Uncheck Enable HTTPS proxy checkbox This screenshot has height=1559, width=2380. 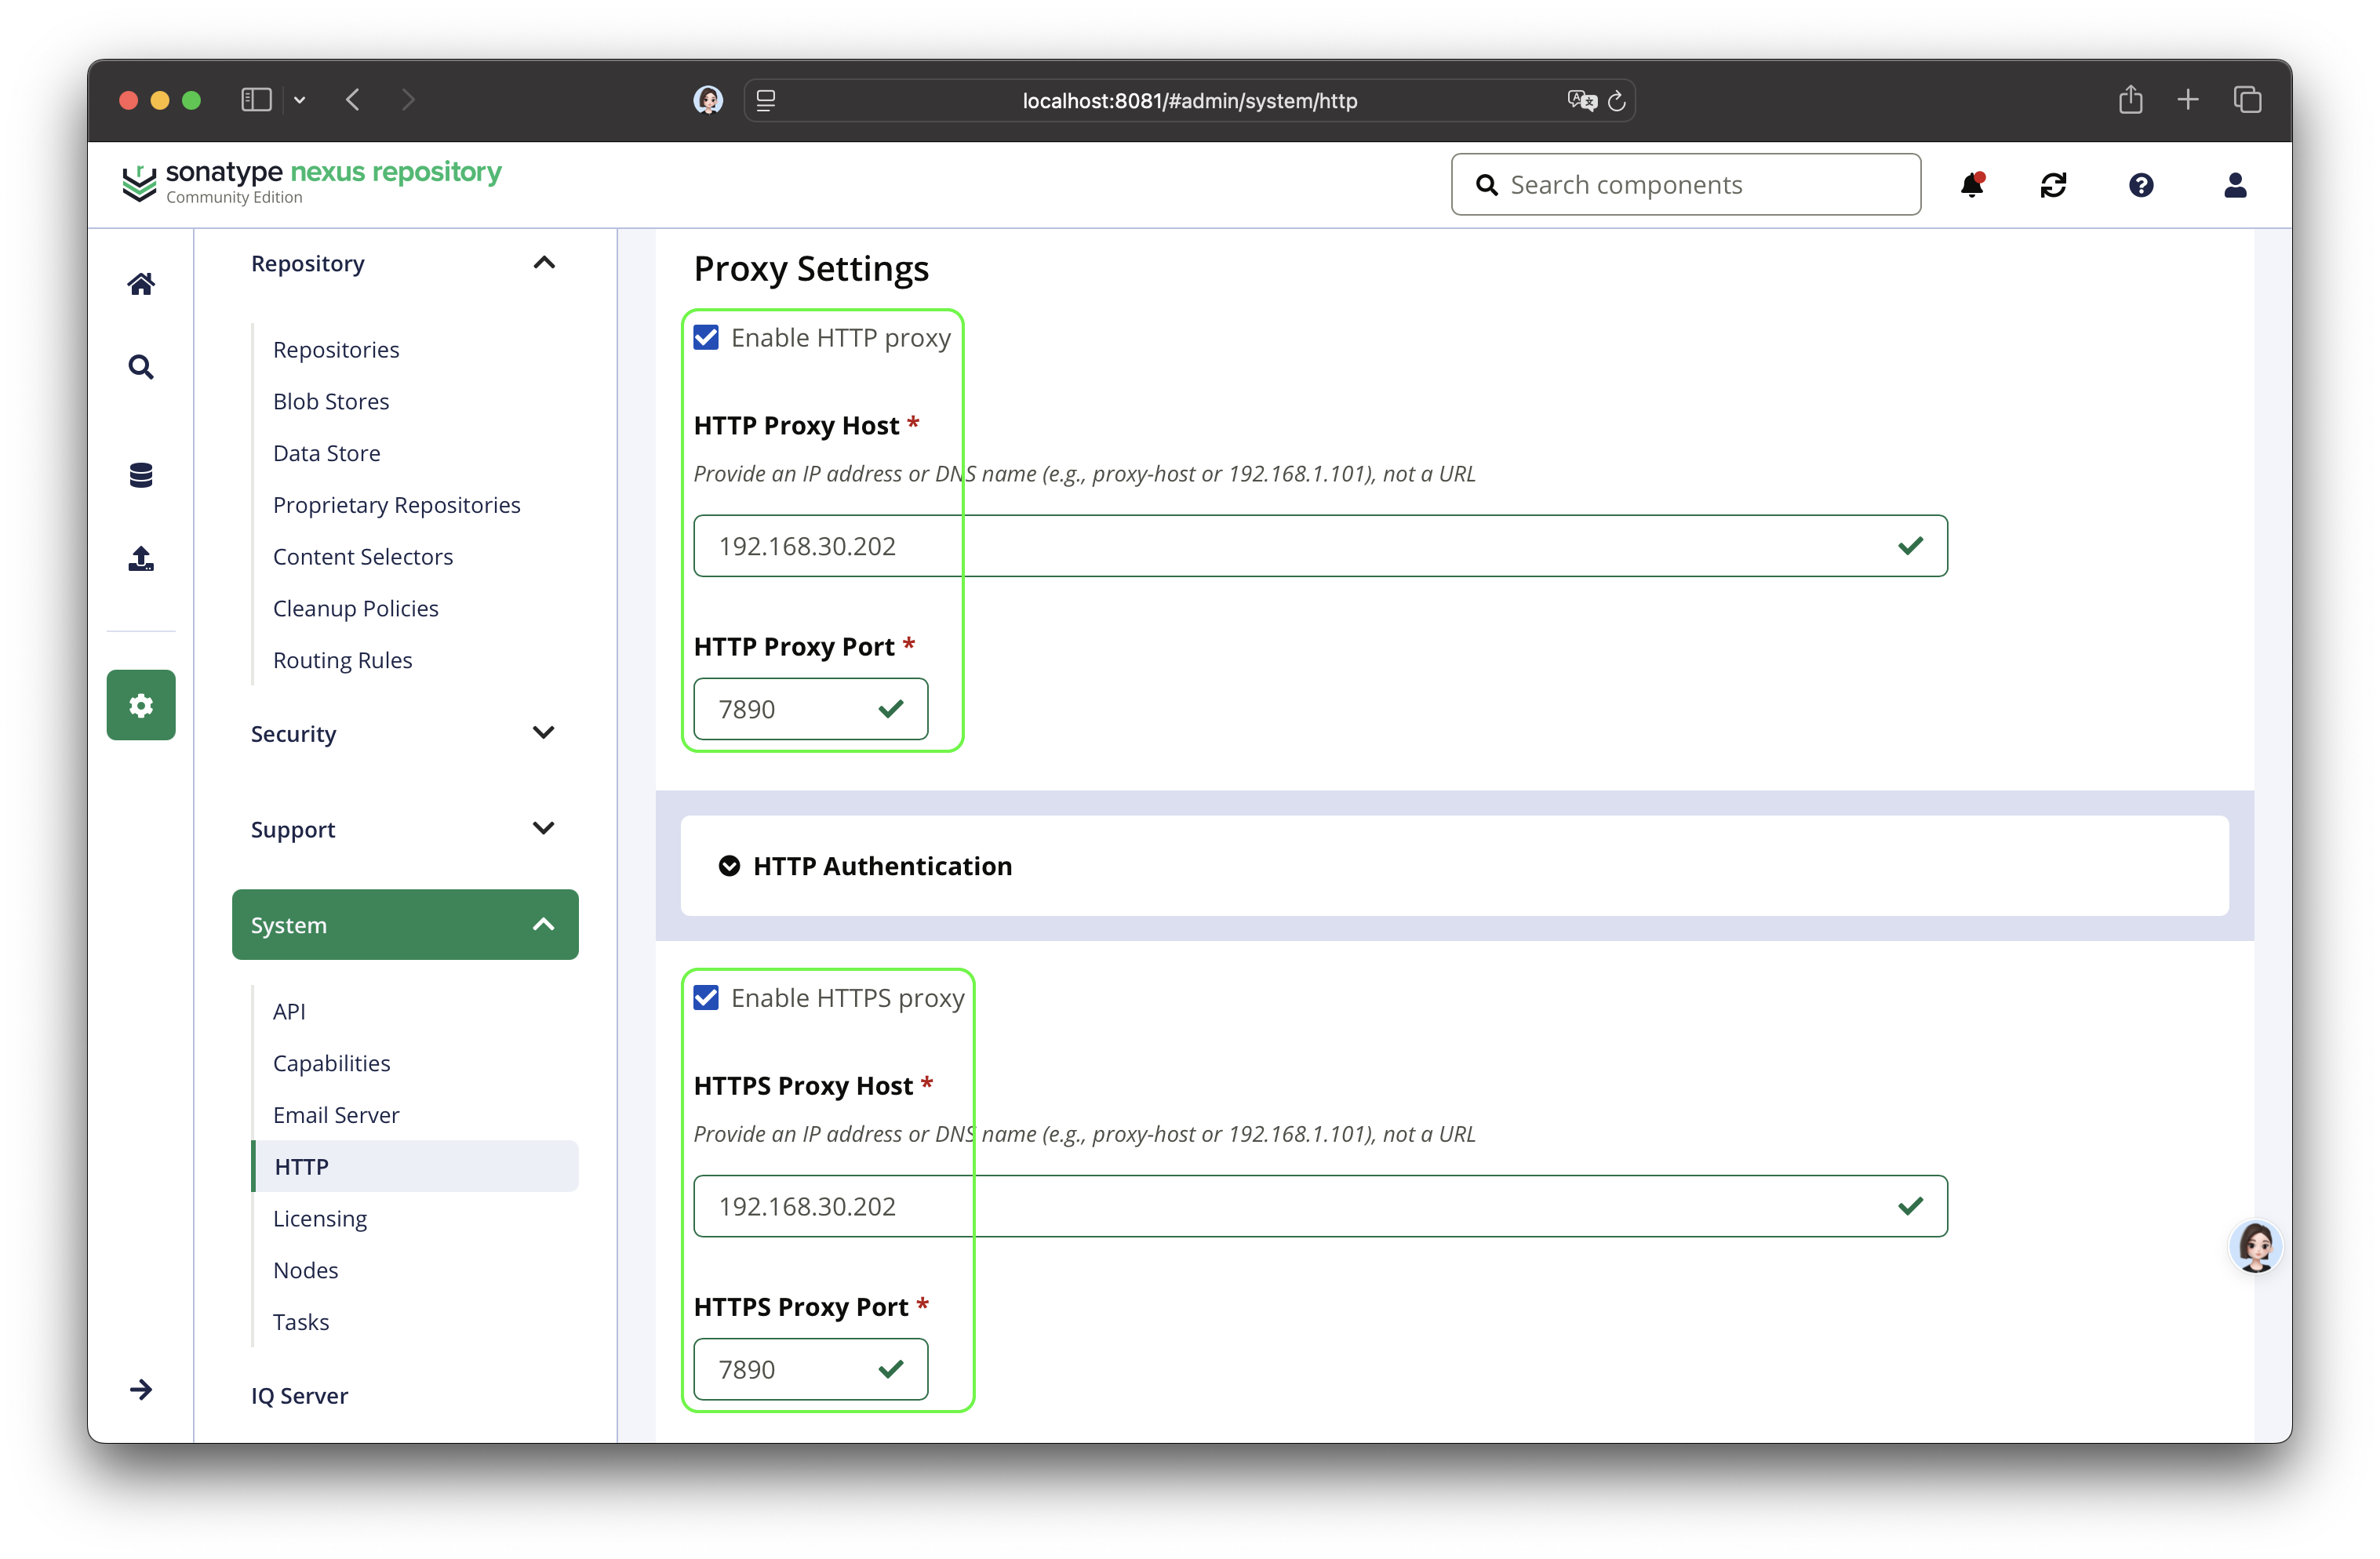tap(706, 998)
